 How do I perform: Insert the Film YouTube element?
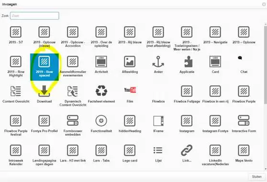pos(130,90)
